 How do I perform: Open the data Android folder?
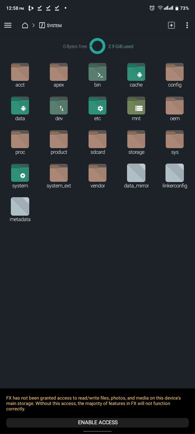pyautogui.click(x=20, y=106)
